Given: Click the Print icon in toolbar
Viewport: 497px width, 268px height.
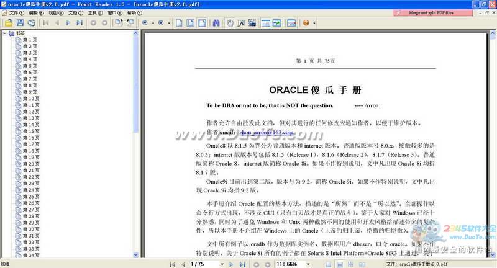Looking at the screenshot, I should pos(31,23).
